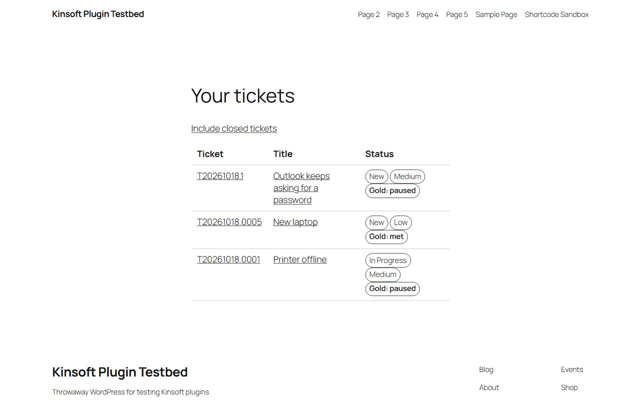View the New laptop ticket

pyautogui.click(x=295, y=222)
